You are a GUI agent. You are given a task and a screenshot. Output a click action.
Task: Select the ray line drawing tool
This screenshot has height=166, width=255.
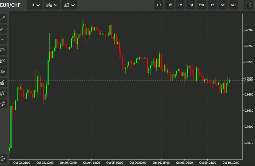click(x=3, y=29)
